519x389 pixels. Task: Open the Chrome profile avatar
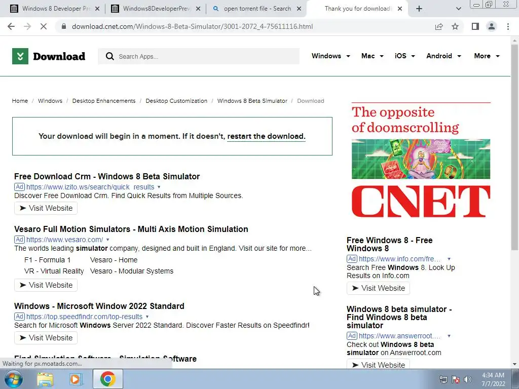492,26
